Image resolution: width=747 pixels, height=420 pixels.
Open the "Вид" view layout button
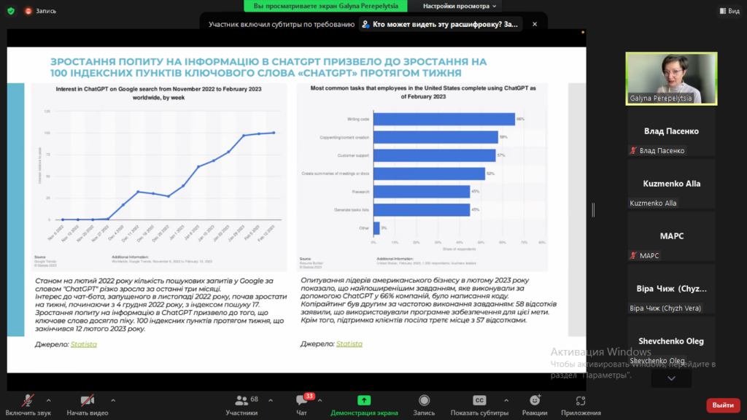(x=729, y=10)
